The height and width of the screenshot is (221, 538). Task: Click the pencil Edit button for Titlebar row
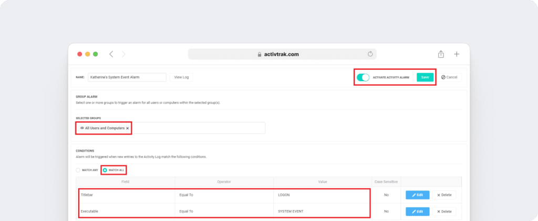tap(417, 195)
